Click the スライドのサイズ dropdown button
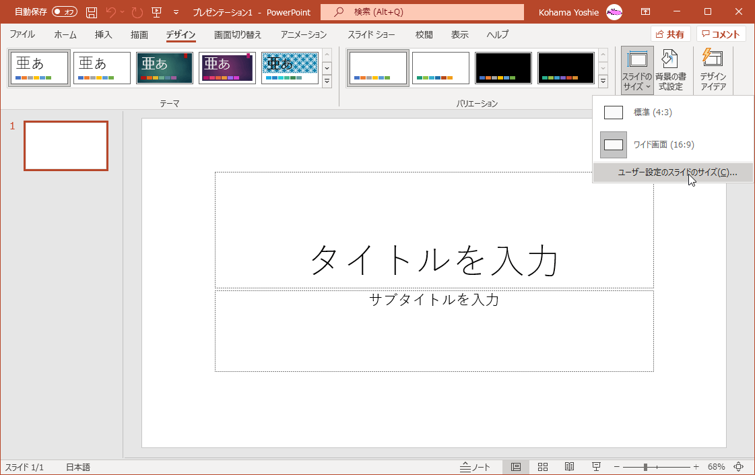755x475 pixels. point(637,70)
